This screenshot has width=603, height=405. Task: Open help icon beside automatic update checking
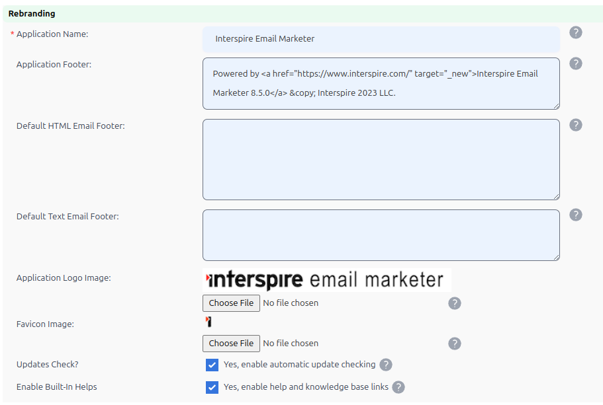pos(386,365)
